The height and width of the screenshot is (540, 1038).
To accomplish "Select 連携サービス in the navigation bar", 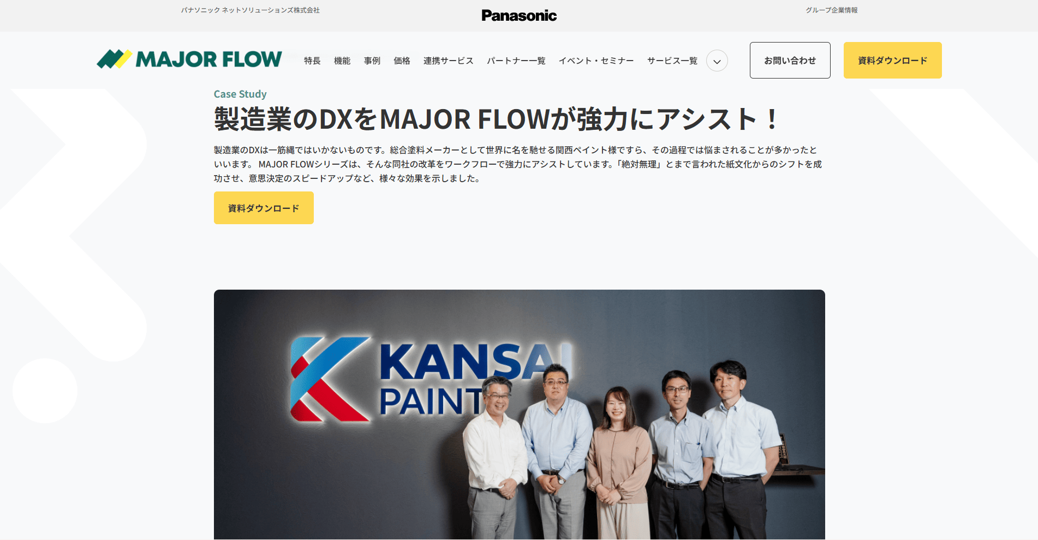I will (x=449, y=61).
